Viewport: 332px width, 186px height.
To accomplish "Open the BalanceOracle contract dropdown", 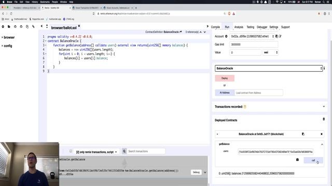I will click(269, 68).
